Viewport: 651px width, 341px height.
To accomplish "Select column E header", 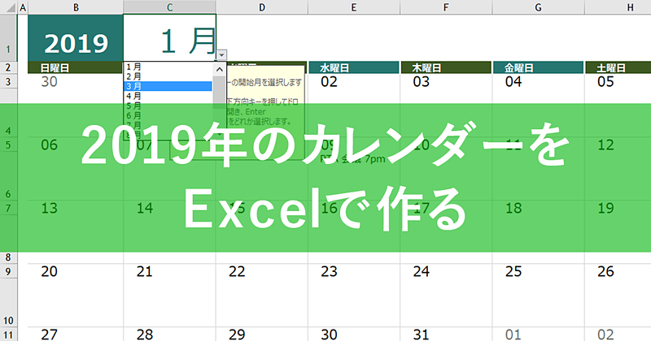I will pos(354,6).
